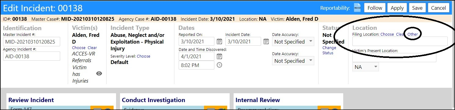Choose a victim link
The height and width of the screenshot is (110, 455).
[79, 48]
